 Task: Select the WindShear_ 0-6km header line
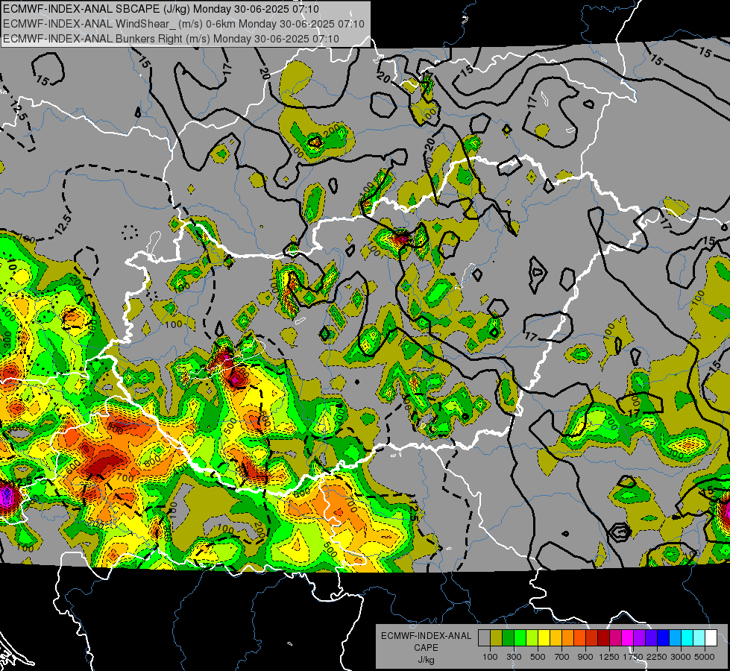coord(183,24)
